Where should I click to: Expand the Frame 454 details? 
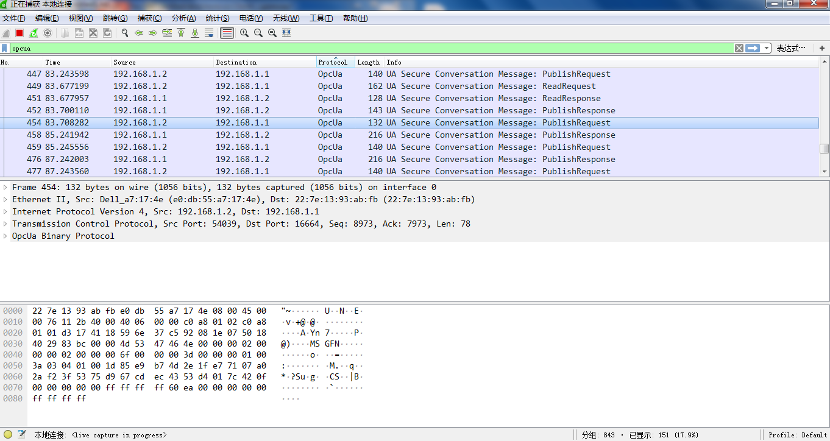coord(6,187)
